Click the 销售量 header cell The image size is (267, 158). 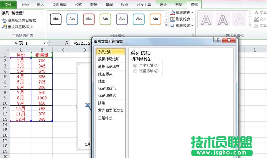[x=42, y=55]
